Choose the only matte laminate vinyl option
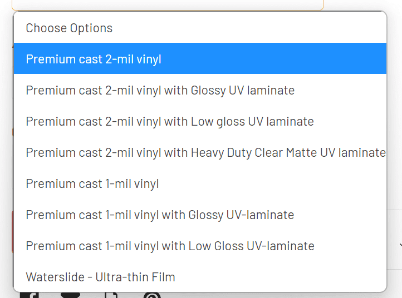Image resolution: width=402 pixels, height=298 pixels. 205,152
